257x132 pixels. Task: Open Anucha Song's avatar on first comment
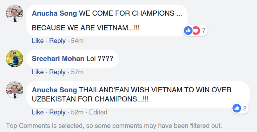click(x=15, y=14)
